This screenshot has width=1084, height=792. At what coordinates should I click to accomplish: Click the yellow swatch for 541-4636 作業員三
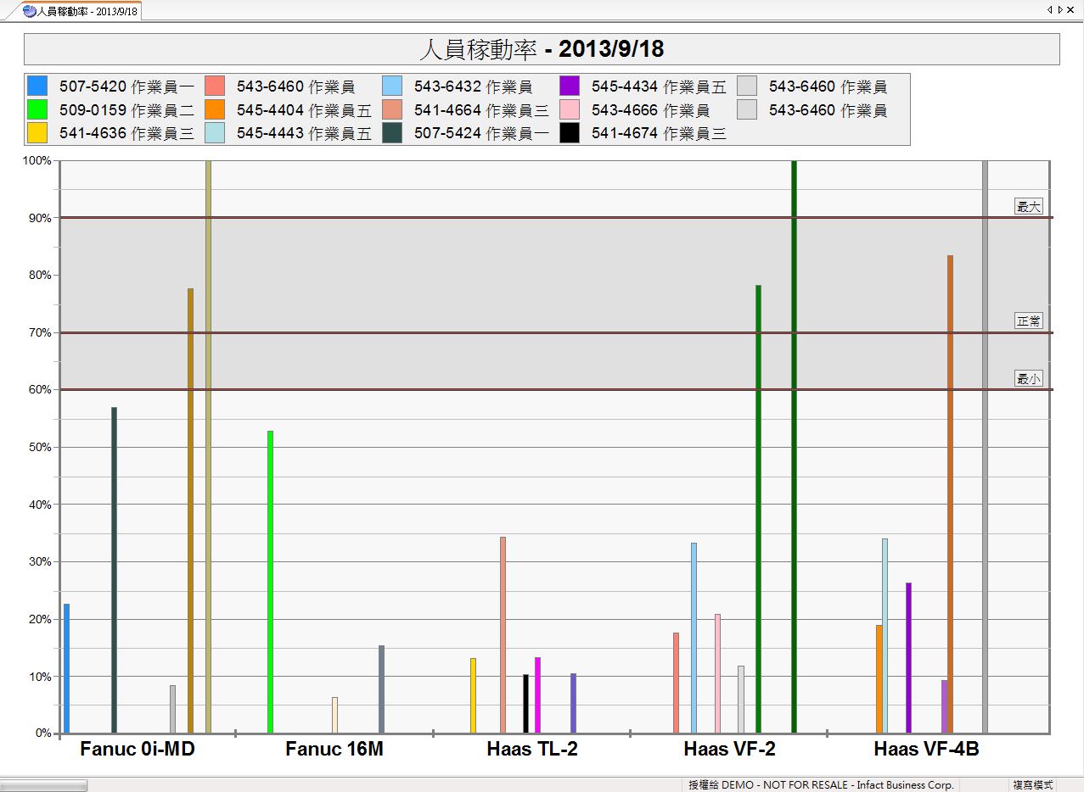(x=37, y=133)
